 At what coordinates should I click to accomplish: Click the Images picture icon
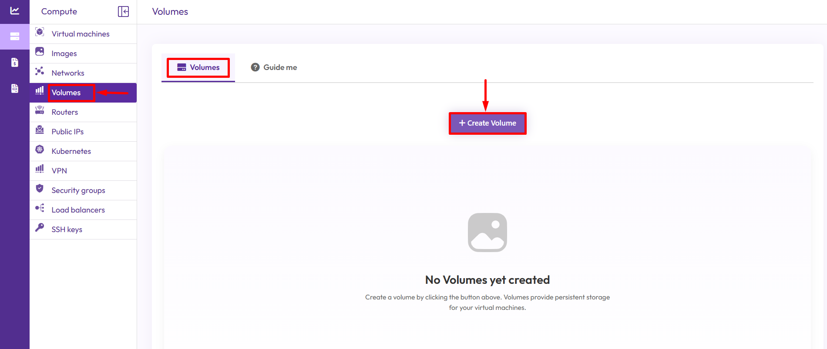coord(40,52)
